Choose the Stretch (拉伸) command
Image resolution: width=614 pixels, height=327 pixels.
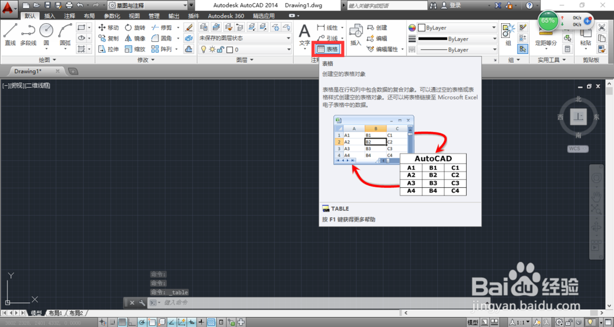tap(109, 49)
